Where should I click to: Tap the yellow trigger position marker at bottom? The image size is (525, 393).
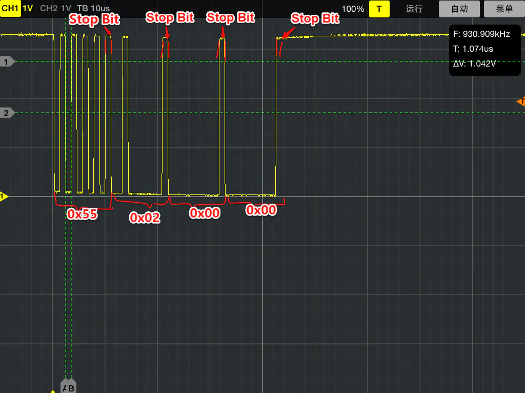pyautogui.click(x=53, y=391)
